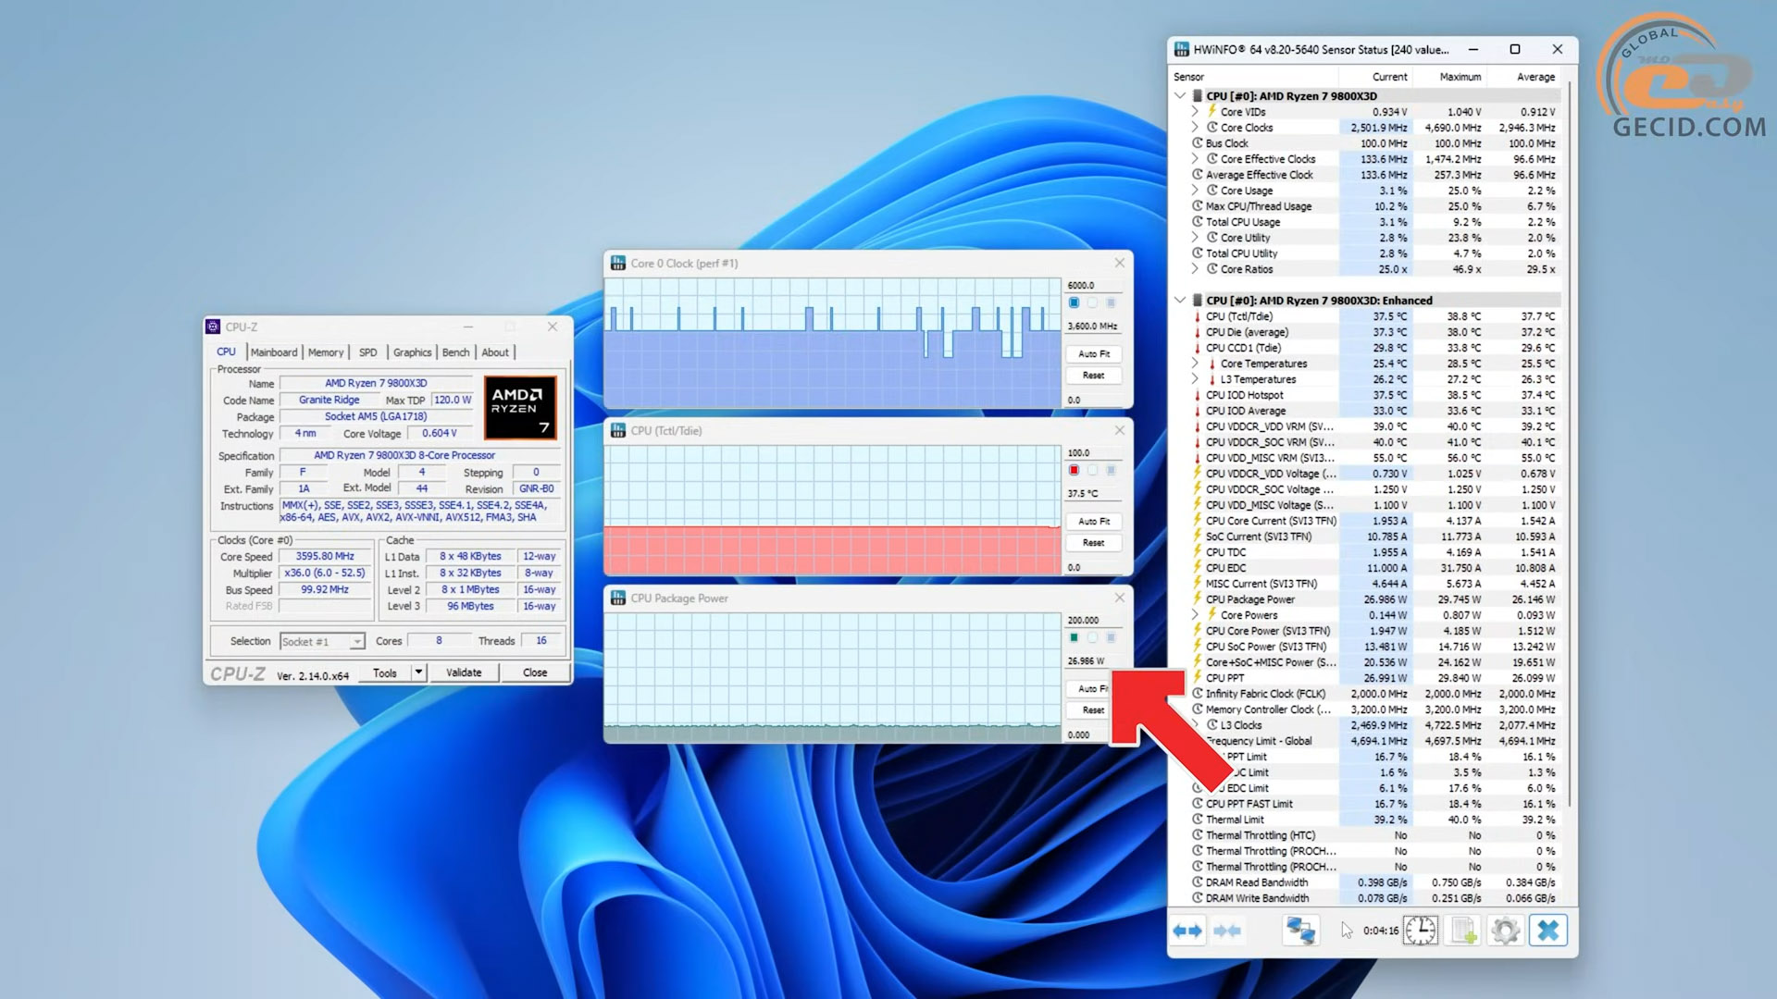Close the CPU (Tctl/Tdie) graph window

(1120, 430)
